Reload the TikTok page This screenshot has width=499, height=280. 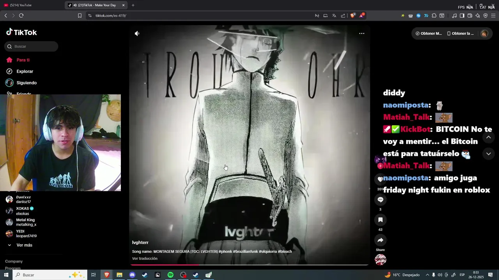pos(21,16)
